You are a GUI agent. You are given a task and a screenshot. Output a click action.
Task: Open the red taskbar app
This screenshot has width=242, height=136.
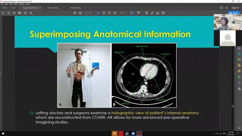point(121,133)
